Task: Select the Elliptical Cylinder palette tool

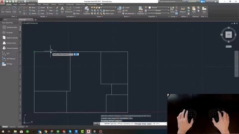Action: click(10, 38)
